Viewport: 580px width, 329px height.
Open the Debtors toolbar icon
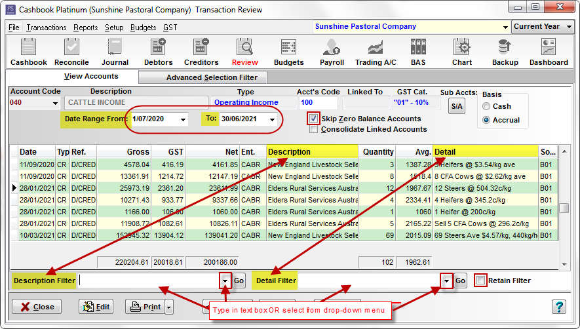159,52
